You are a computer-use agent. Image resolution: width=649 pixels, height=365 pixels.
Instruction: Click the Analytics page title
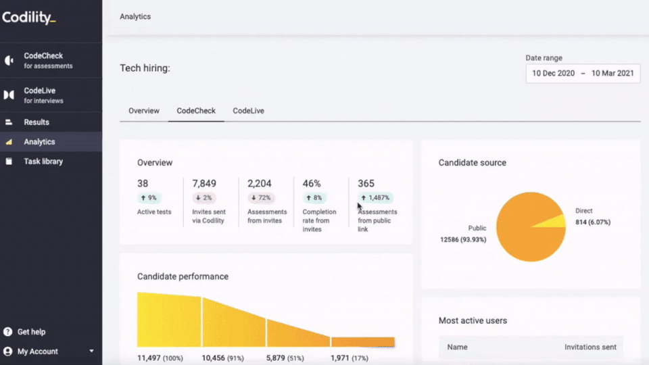click(x=135, y=16)
